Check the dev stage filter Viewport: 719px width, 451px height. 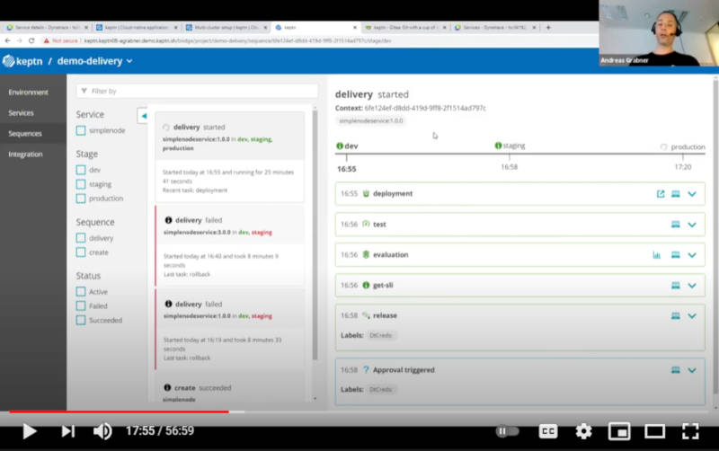tap(81, 170)
